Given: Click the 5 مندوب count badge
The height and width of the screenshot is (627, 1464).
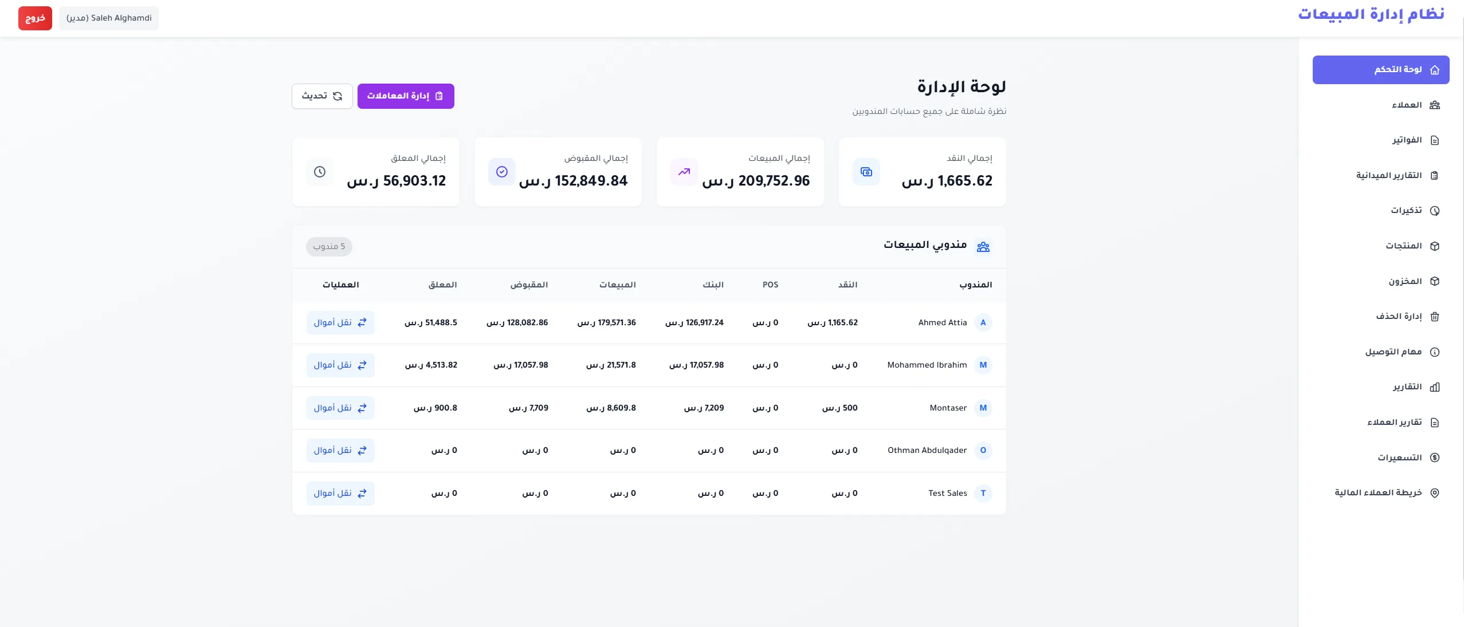Looking at the screenshot, I should [328, 246].
